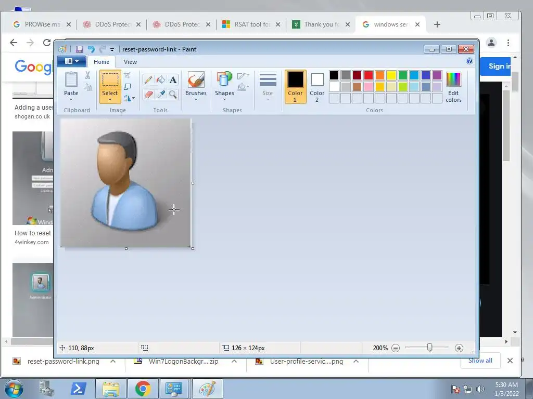Viewport: 533px width, 399px height.
Task: Adjust the zoom slider handle
Action: pos(429,348)
